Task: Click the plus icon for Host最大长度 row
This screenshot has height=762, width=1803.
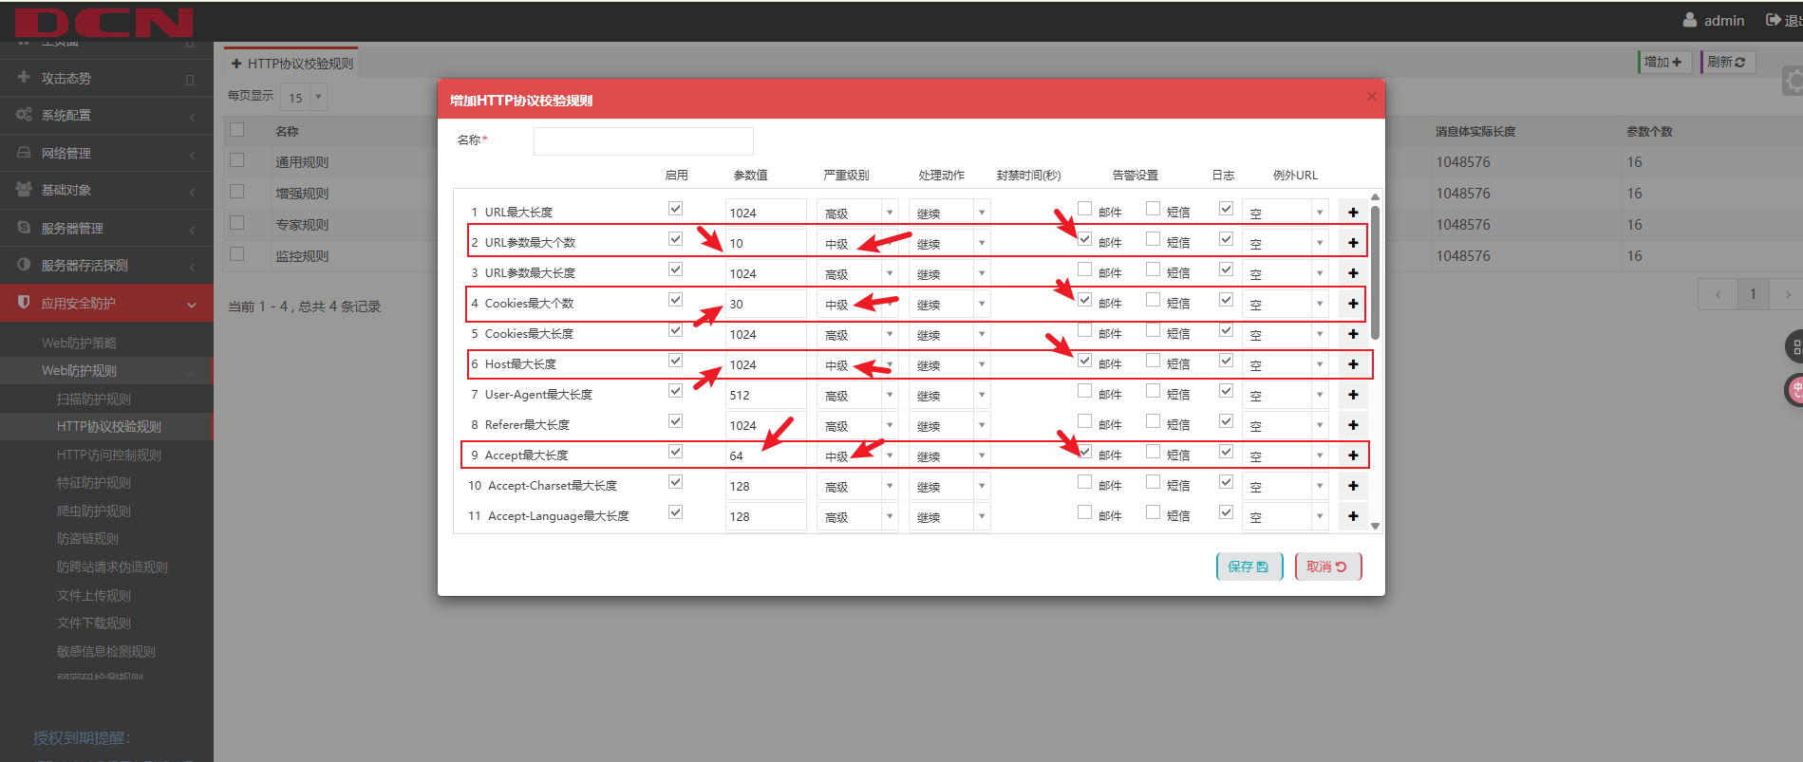Action: tap(1353, 364)
